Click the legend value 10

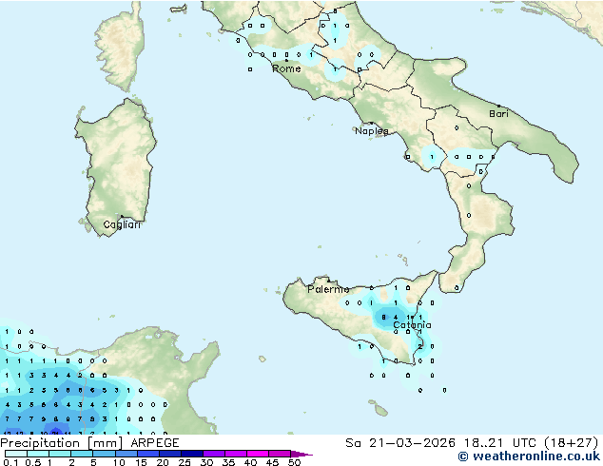119,462
